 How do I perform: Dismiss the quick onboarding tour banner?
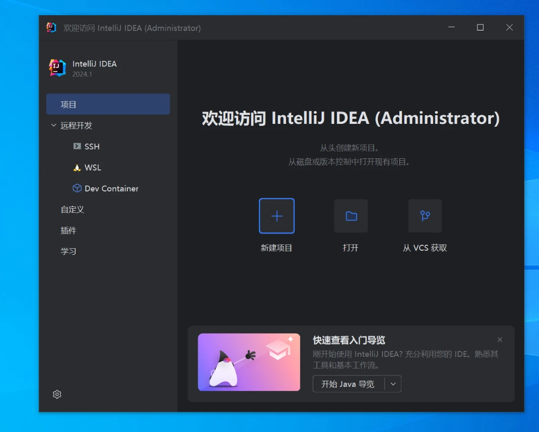[500, 340]
